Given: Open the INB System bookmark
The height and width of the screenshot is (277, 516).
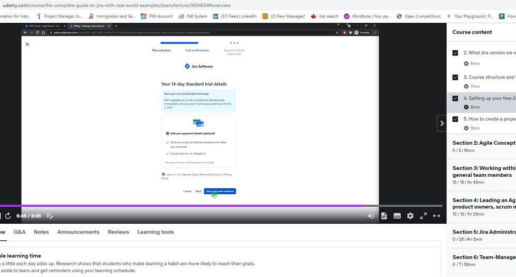Looking at the screenshot, I should coord(193,16).
